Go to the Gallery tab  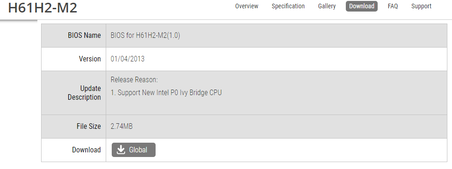[327, 6]
